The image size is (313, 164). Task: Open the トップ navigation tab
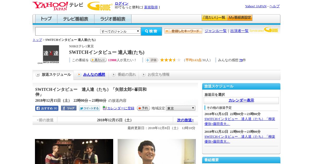coord(46,19)
